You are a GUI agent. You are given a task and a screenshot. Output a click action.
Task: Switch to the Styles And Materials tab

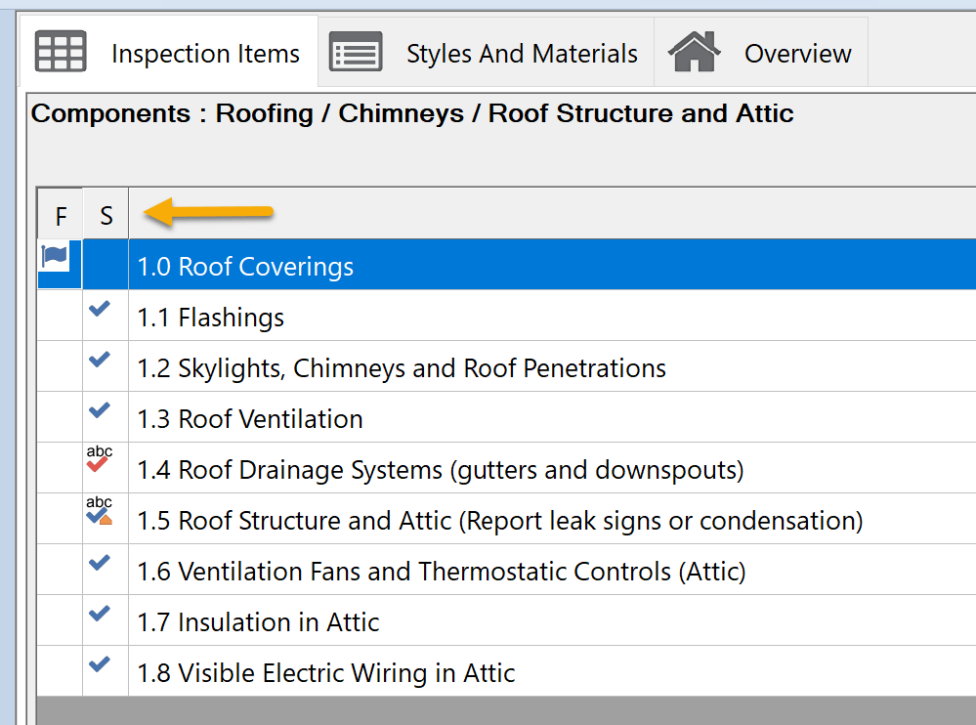pos(521,54)
